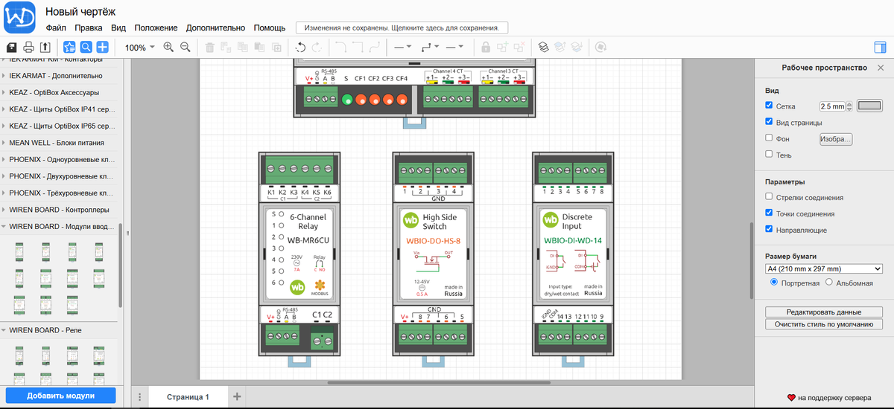Viewport: 894px width, 409px height.
Task: Click the print icon in the toolbar
Action: click(28, 47)
